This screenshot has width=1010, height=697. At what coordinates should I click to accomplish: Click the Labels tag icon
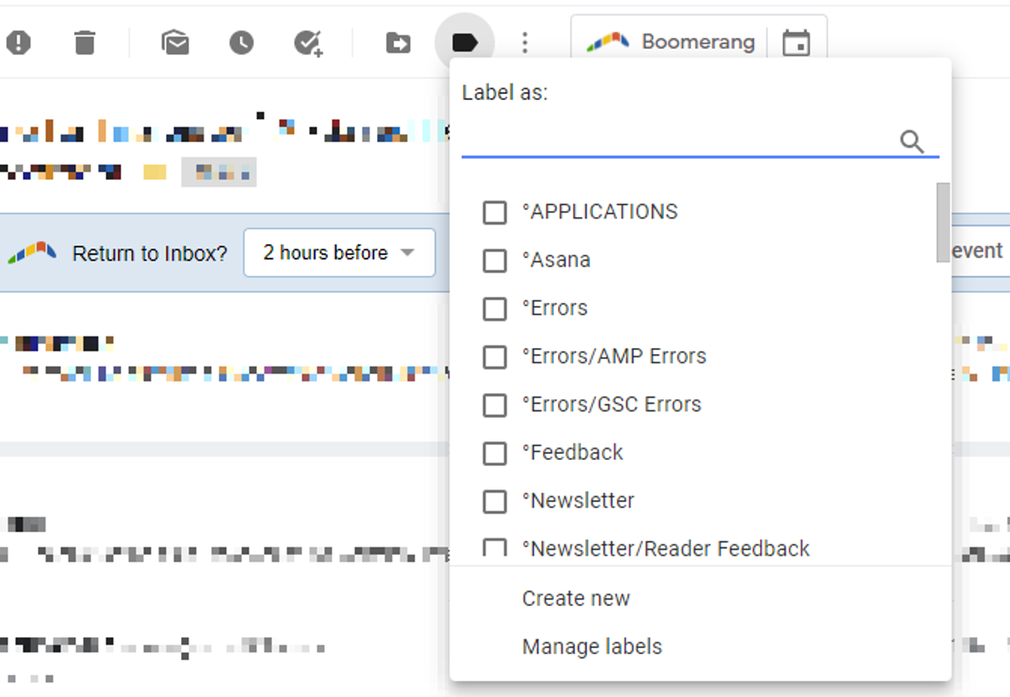[x=464, y=41]
